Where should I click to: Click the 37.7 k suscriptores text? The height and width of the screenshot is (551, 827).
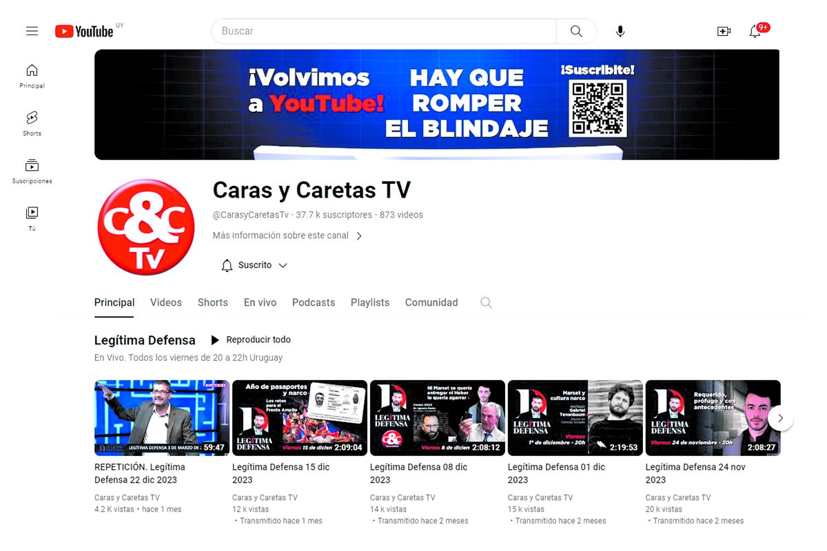pyautogui.click(x=334, y=215)
